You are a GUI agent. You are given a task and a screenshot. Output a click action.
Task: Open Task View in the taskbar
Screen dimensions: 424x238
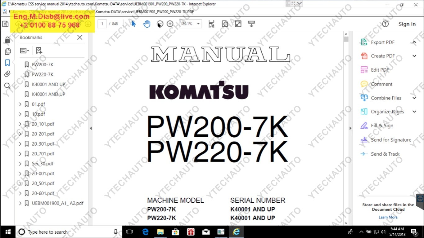point(130,232)
